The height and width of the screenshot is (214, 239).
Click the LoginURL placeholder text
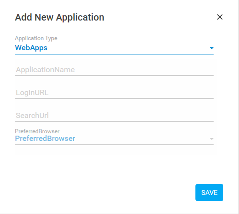(x=32, y=93)
